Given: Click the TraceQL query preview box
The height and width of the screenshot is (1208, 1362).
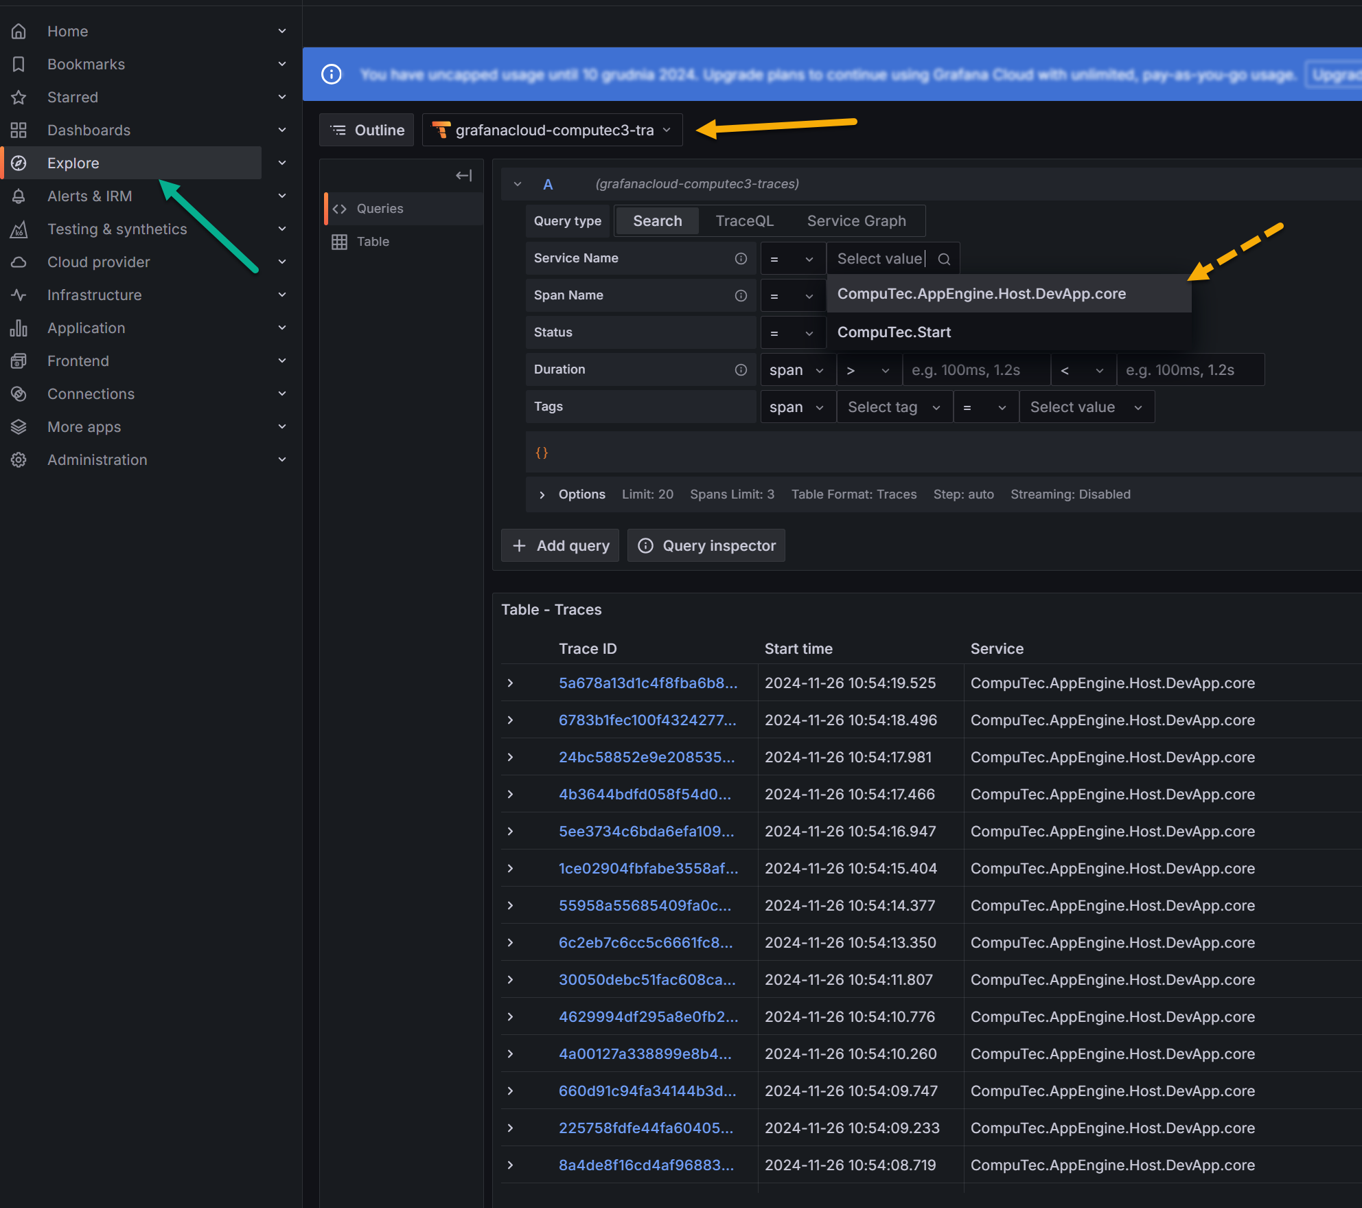Looking at the screenshot, I should 943,453.
